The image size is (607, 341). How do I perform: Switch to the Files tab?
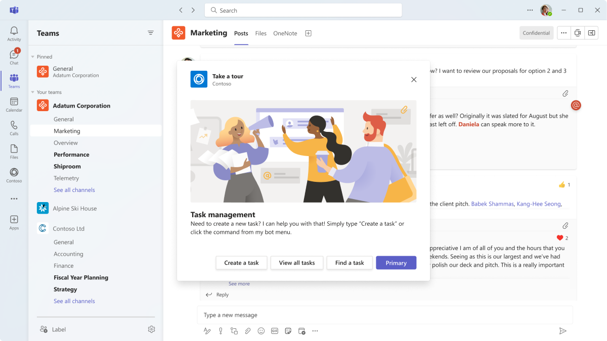[261, 33]
